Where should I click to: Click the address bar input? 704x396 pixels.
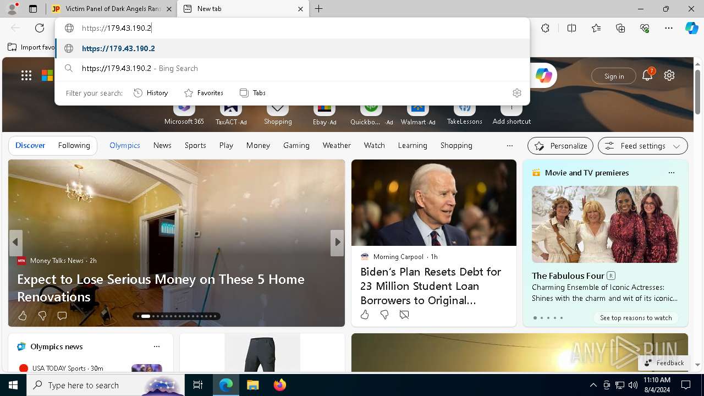pyautogui.click(x=293, y=28)
